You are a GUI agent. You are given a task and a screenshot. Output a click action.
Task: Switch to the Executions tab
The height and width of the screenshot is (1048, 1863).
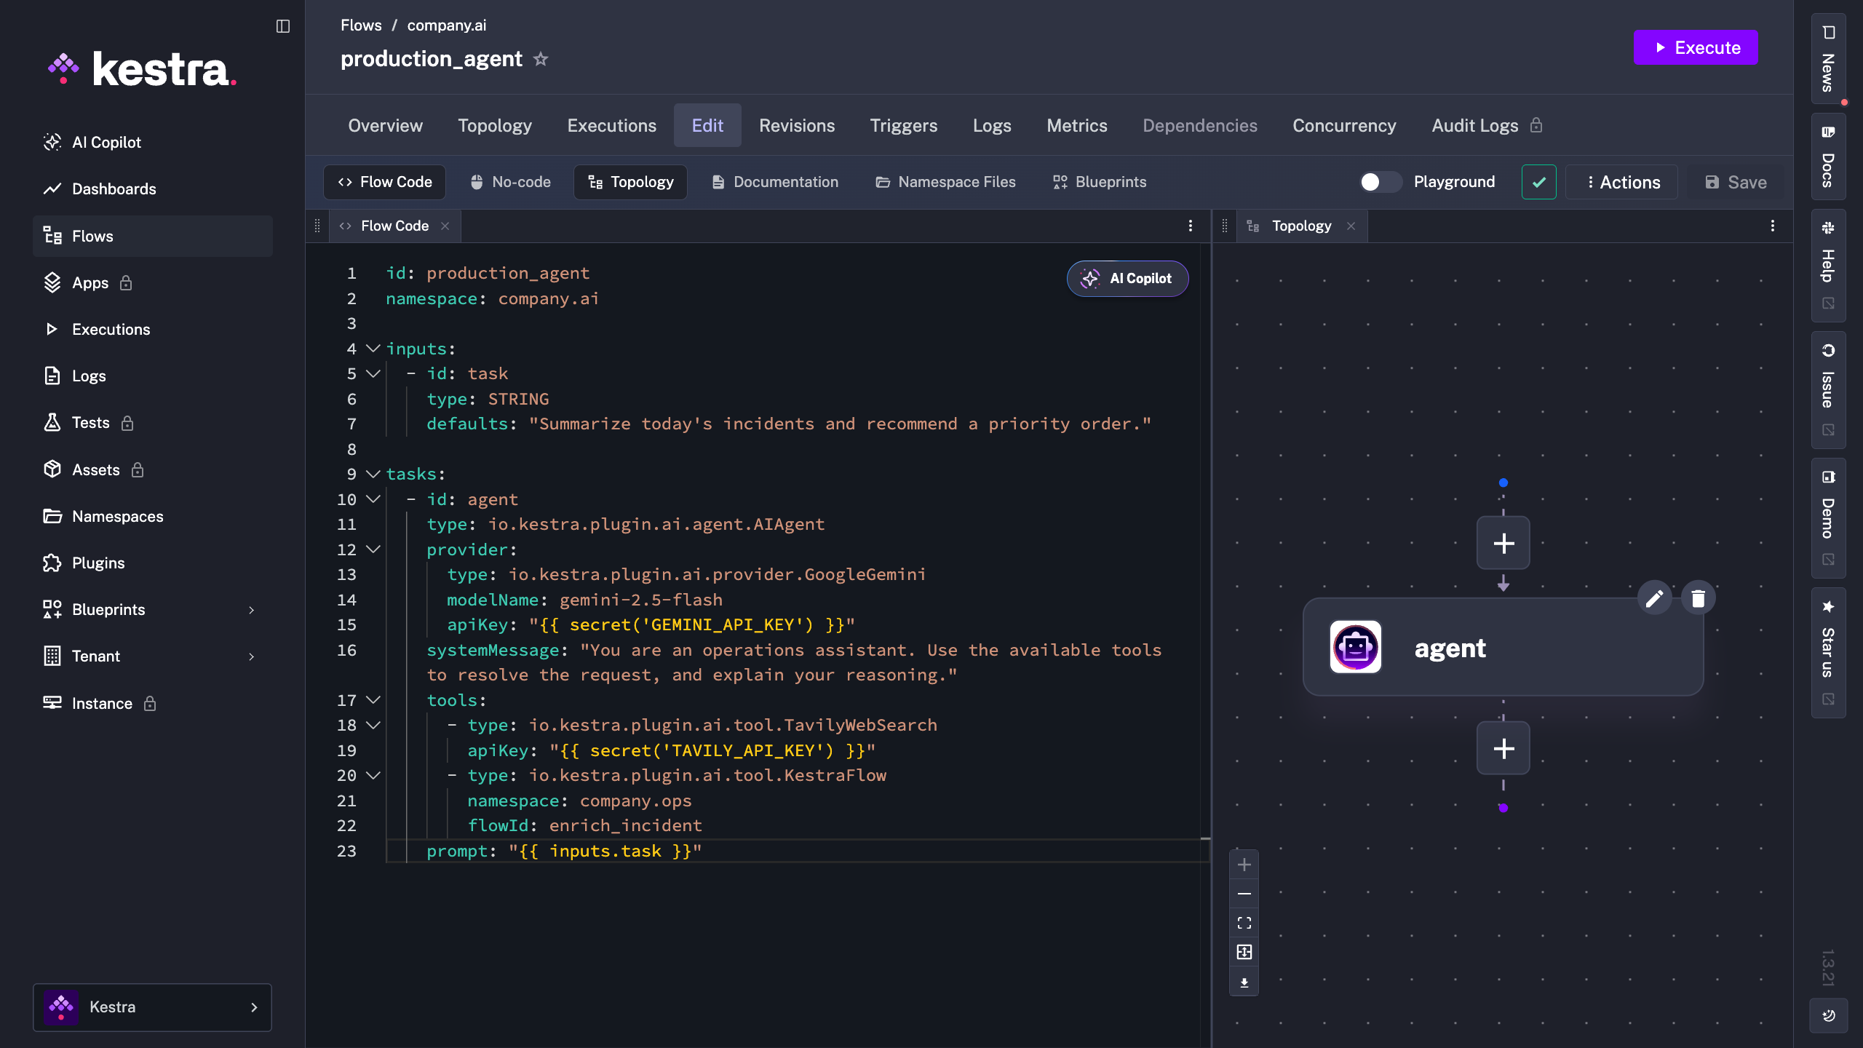611,125
